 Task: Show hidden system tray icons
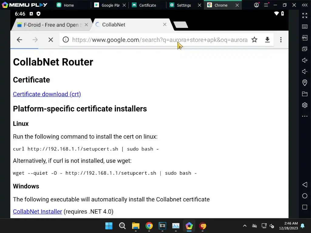click(245, 226)
